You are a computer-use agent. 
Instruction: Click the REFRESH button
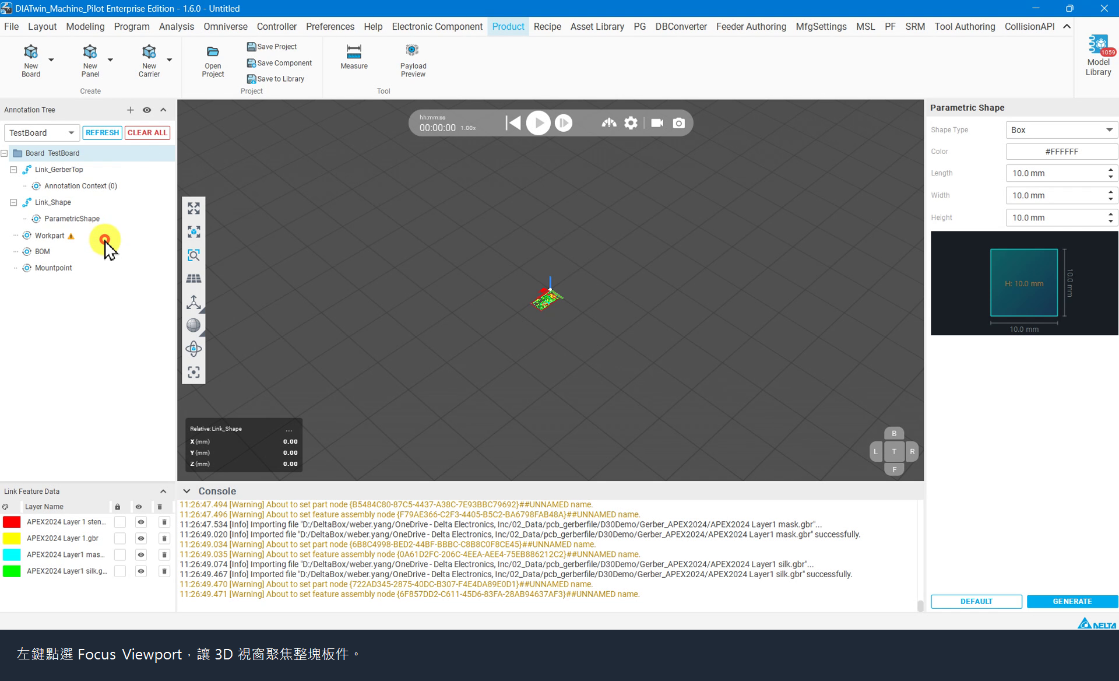point(102,133)
